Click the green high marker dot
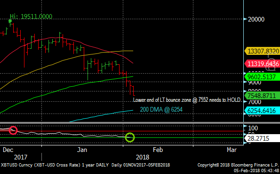The image size is (280, 174). click(10, 21)
